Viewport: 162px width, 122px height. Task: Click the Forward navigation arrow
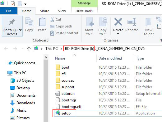[x=15, y=49]
